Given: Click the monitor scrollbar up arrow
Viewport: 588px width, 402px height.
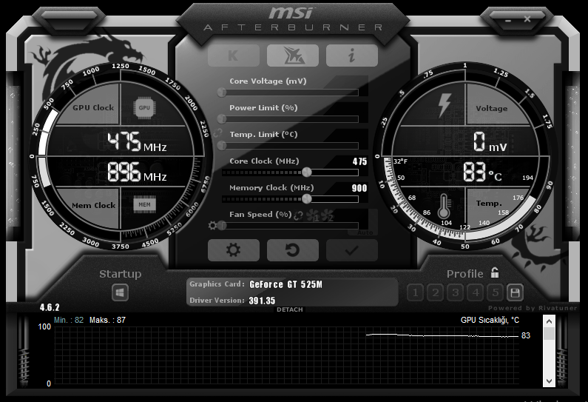Looking at the screenshot, I should [x=549, y=321].
